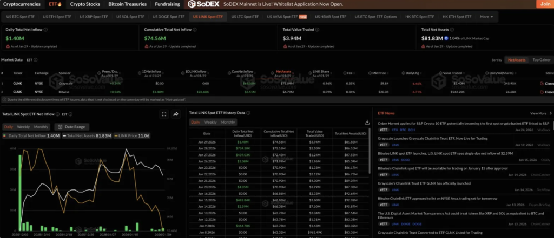Click the Join button
This screenshot has width=554, height=238.
[x=545, y=4]
